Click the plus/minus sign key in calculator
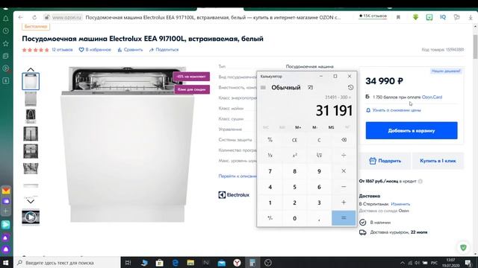Screen dimensions: 478x268 [270, 218]
